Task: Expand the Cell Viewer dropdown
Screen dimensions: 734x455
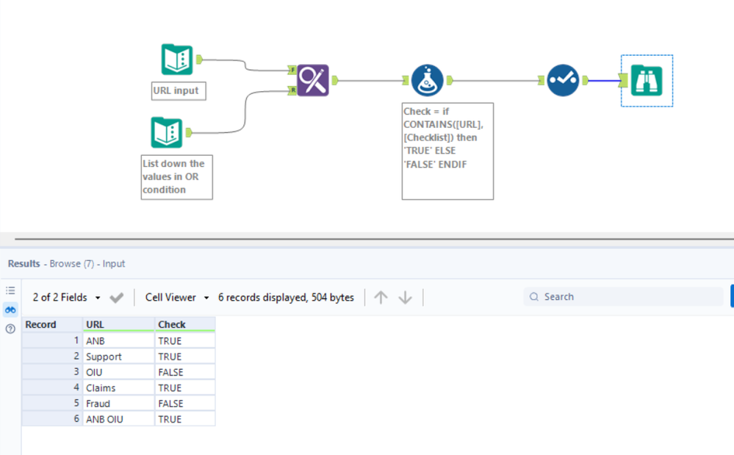Action: click(177, 298)
